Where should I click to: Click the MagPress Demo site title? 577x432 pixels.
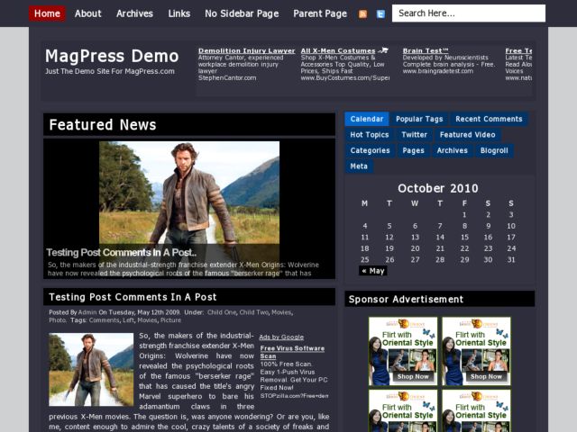pos(112,56)
